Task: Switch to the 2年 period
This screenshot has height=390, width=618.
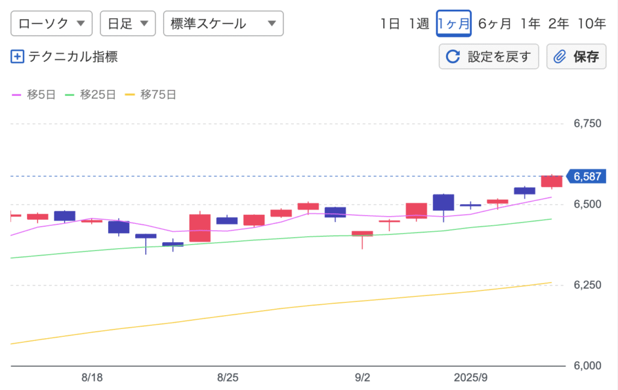Action: pyautogui.click(x=558, y=24)
